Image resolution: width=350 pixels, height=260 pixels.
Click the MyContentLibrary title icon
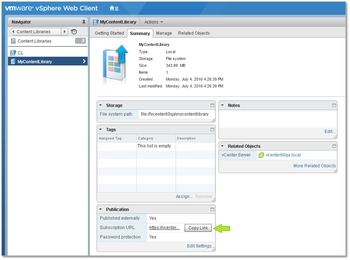click(96, 22)
